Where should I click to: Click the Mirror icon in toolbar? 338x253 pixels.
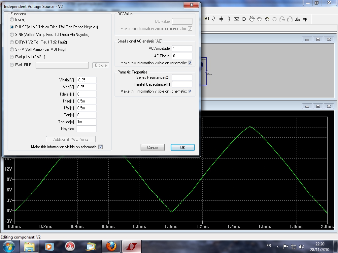click(290, 19)
